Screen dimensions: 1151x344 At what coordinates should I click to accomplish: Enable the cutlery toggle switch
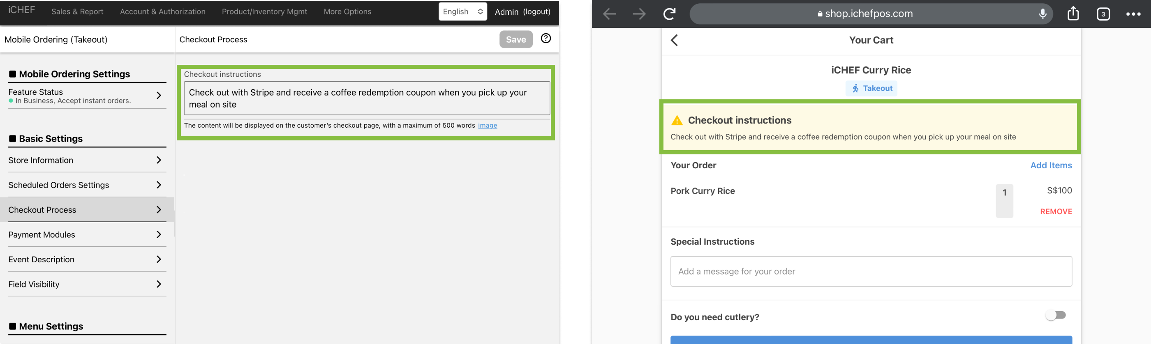1056,315
